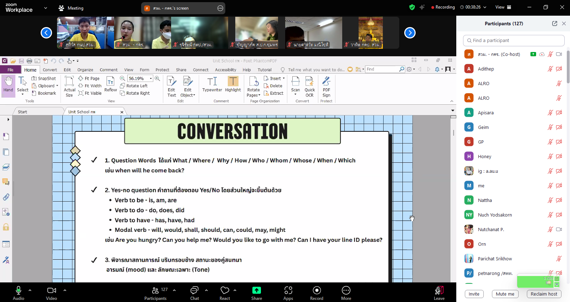Open the Organize ribbon tab

[85, 70]
